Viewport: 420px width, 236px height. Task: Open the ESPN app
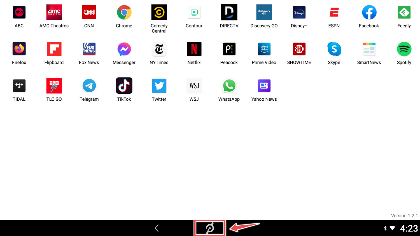coord(334,13)
